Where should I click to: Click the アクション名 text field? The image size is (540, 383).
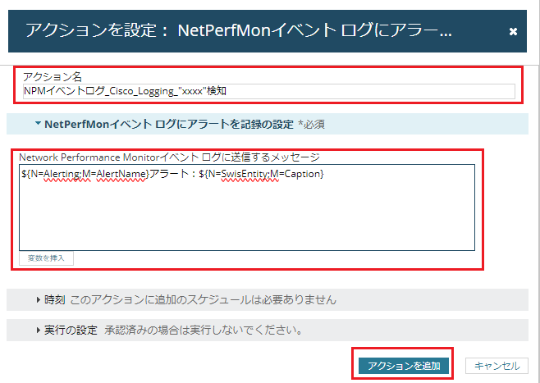click(x=269, y=91)
